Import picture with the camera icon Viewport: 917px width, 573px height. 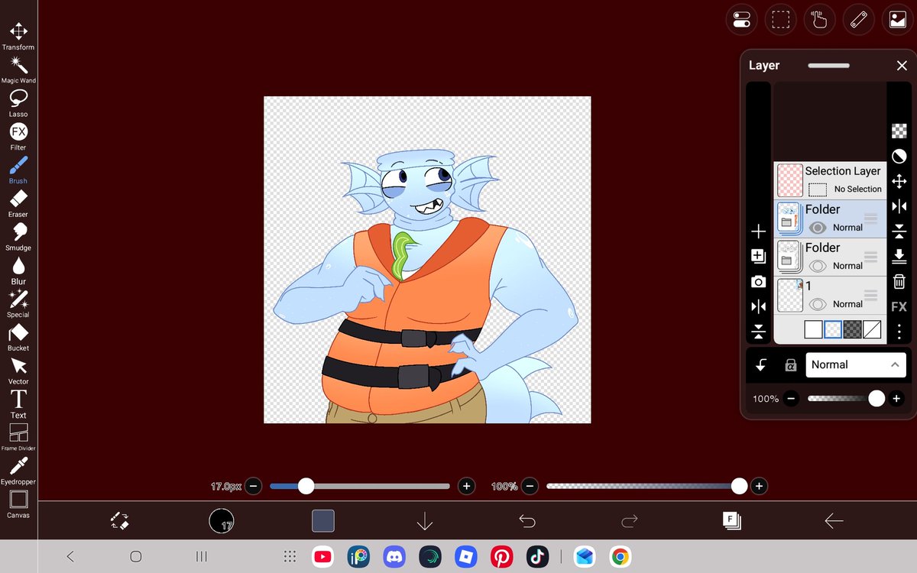coord(758,282)
